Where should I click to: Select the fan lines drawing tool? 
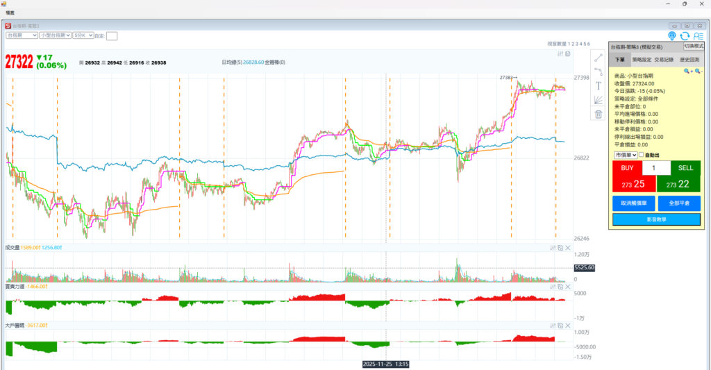pyautogui.click(x=598, y=100)
